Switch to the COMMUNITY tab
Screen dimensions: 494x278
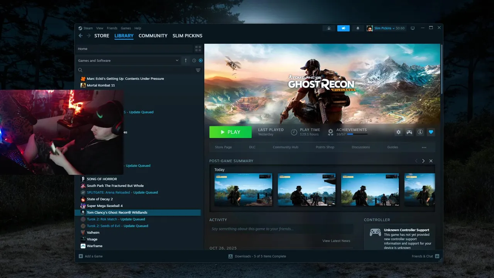[x=153, y=36]
